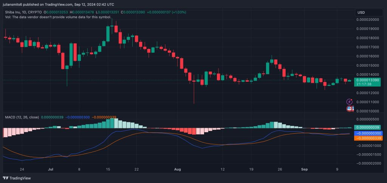The width and height of the screenshot is (387, 183).
Task: Click the volume data unavailable notice
Action: click(x=58, y=17)
